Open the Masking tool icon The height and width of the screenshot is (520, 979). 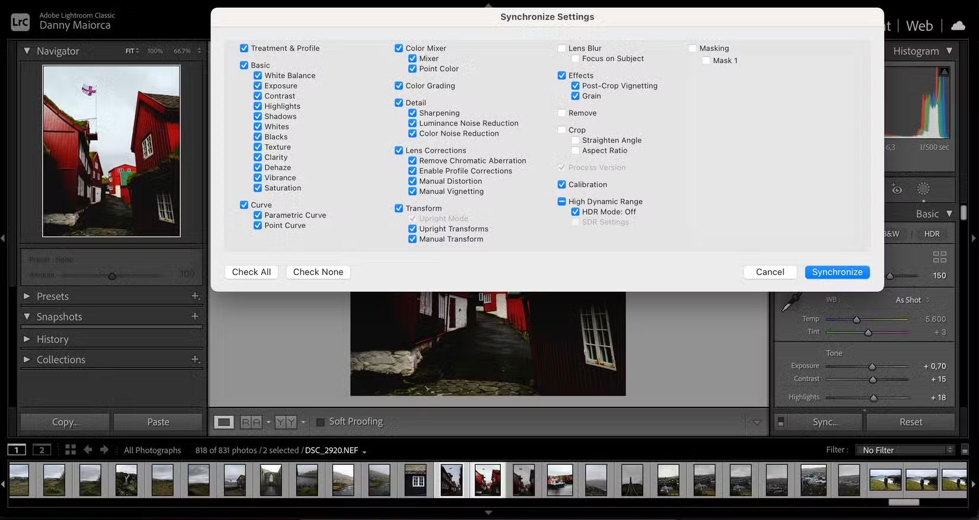[923, 189]
